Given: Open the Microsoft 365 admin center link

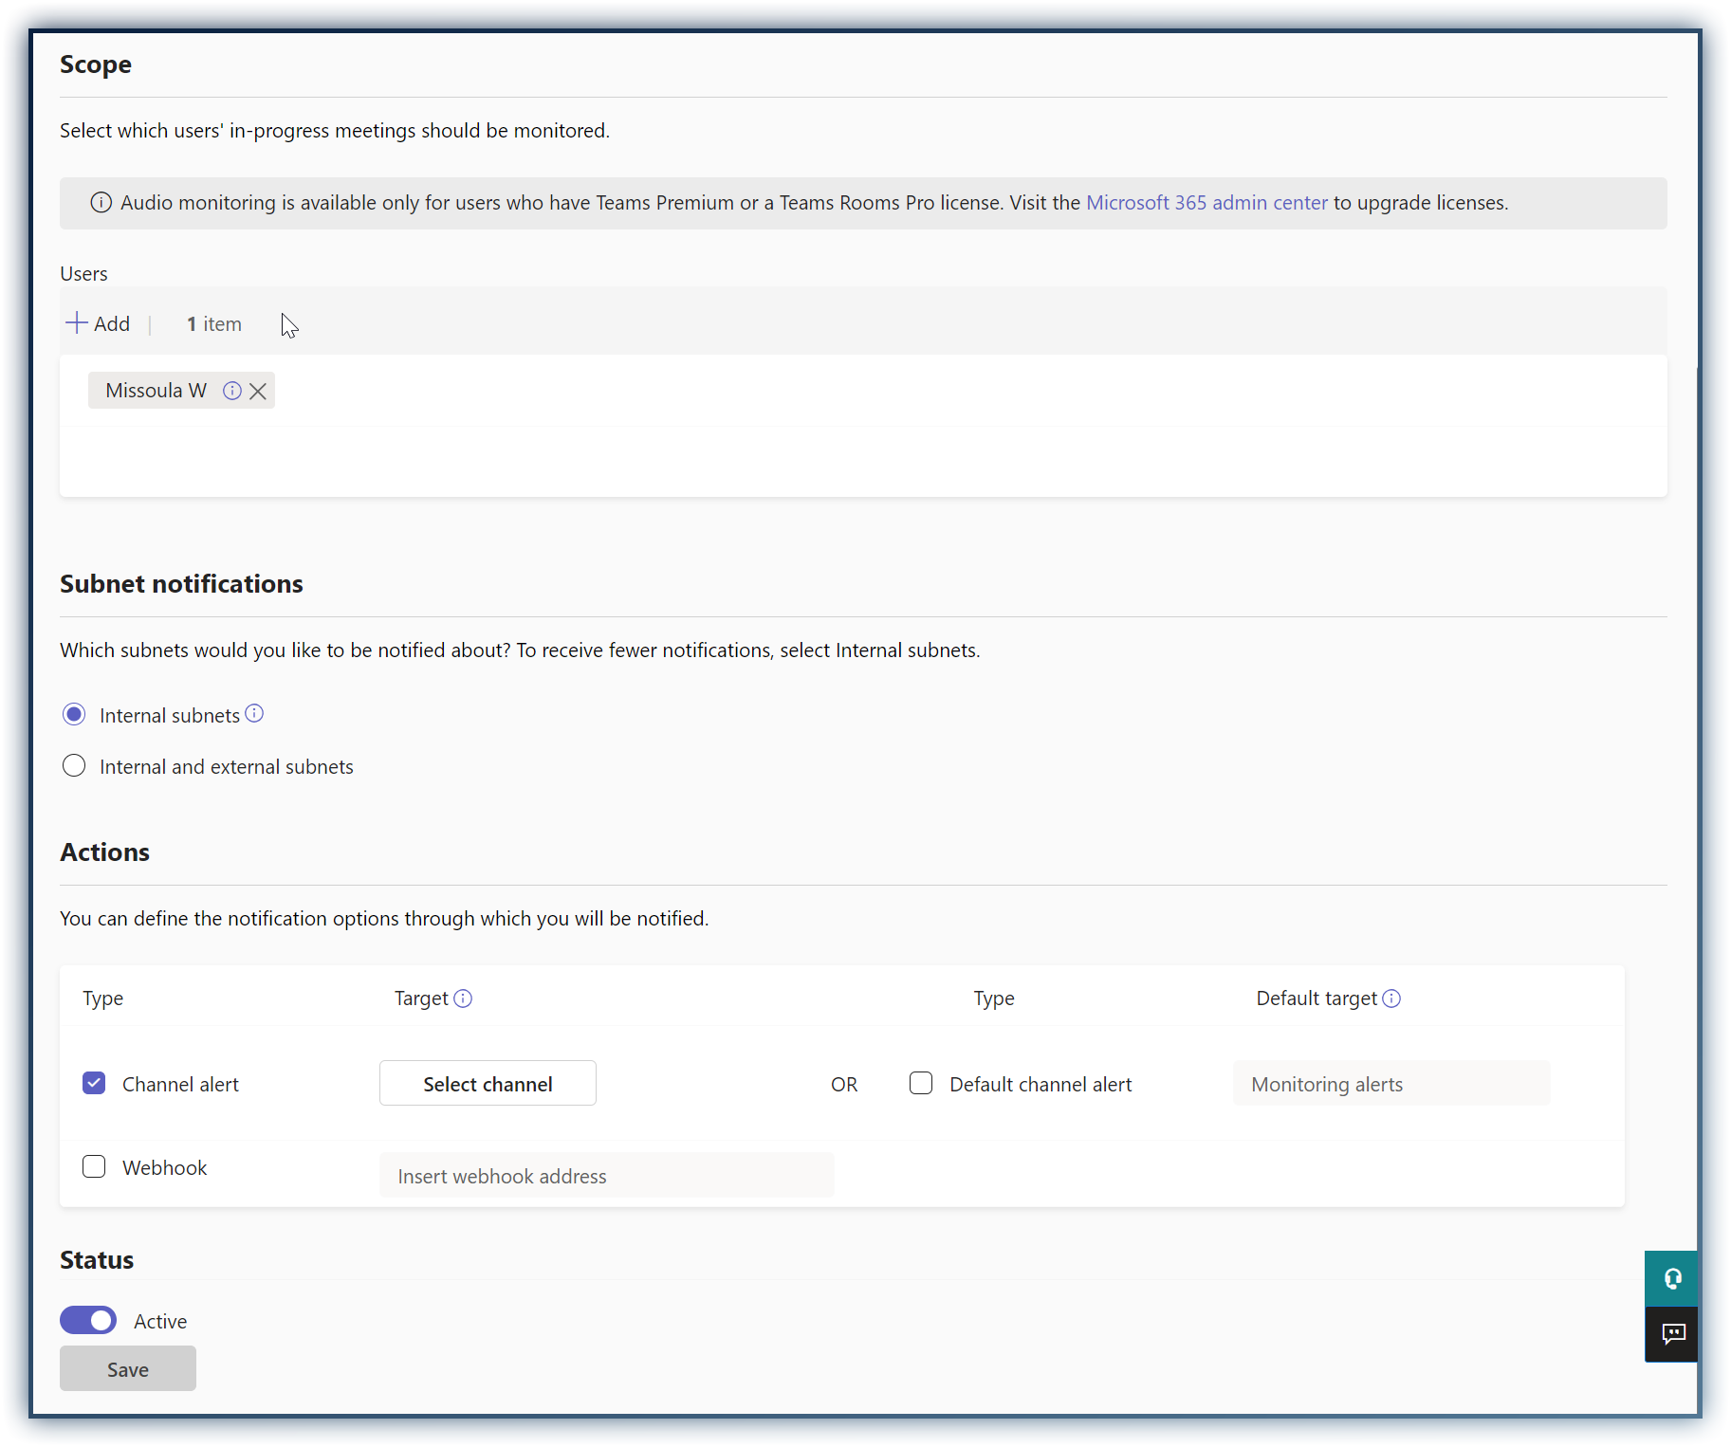Looking at the screenshot, I should (1206, 203).
